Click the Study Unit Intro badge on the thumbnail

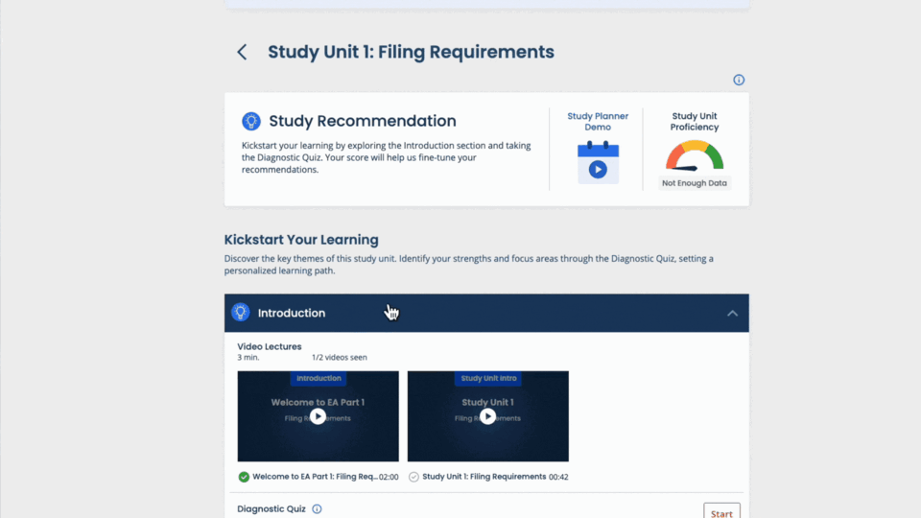[487, 379]
